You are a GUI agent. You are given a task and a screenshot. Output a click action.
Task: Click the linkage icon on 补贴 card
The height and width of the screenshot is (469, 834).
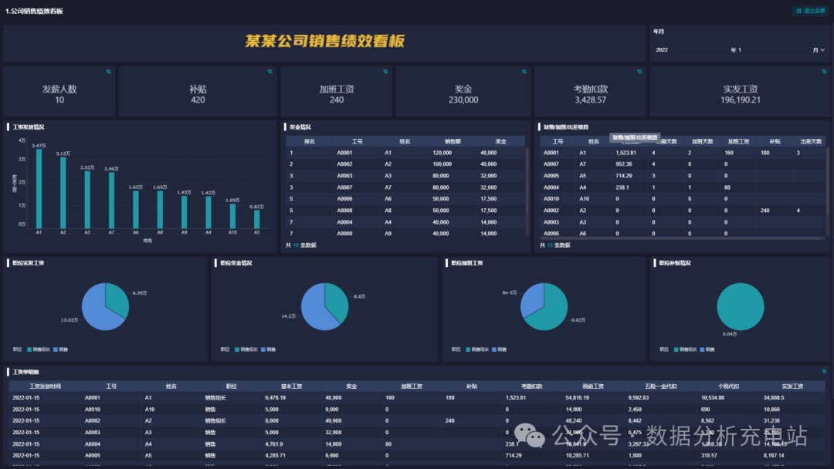[x=270, y=72]
